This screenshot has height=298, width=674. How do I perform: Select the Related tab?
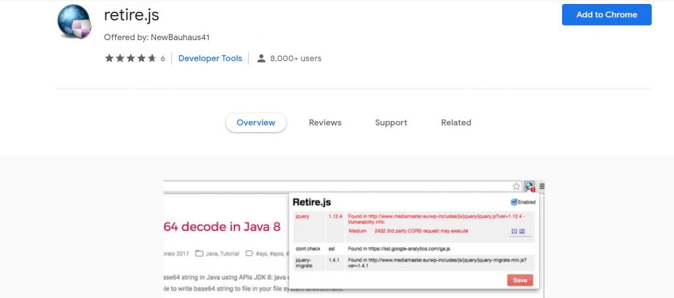point(456,122)
